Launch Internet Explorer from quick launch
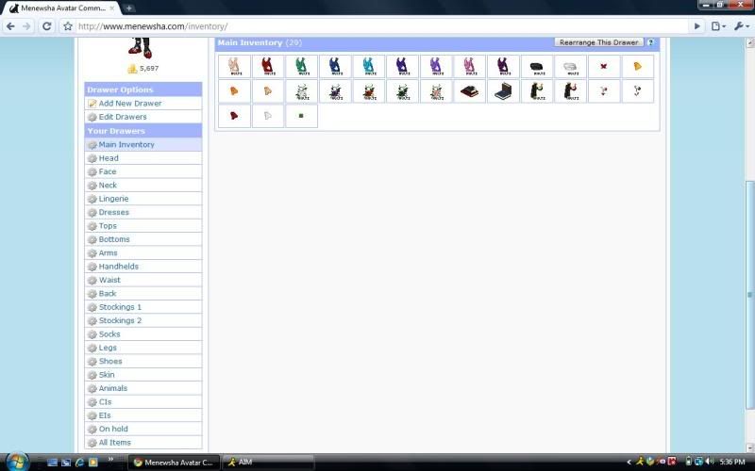 tap(79, 463)
